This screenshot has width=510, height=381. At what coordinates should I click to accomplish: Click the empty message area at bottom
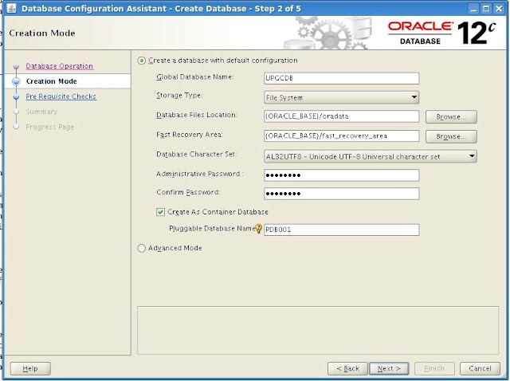tap(318, 330)
